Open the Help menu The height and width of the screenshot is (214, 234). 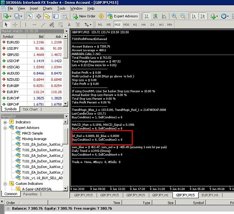[91, 9]
